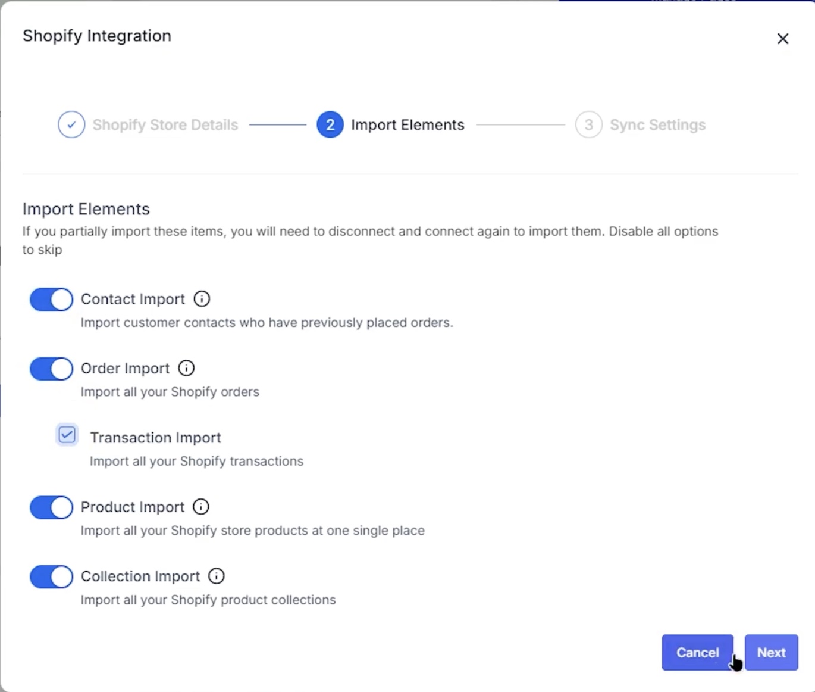Select the step 2 circle icon
This screenshot has height=692, width=815.
(x=330, y=125)
